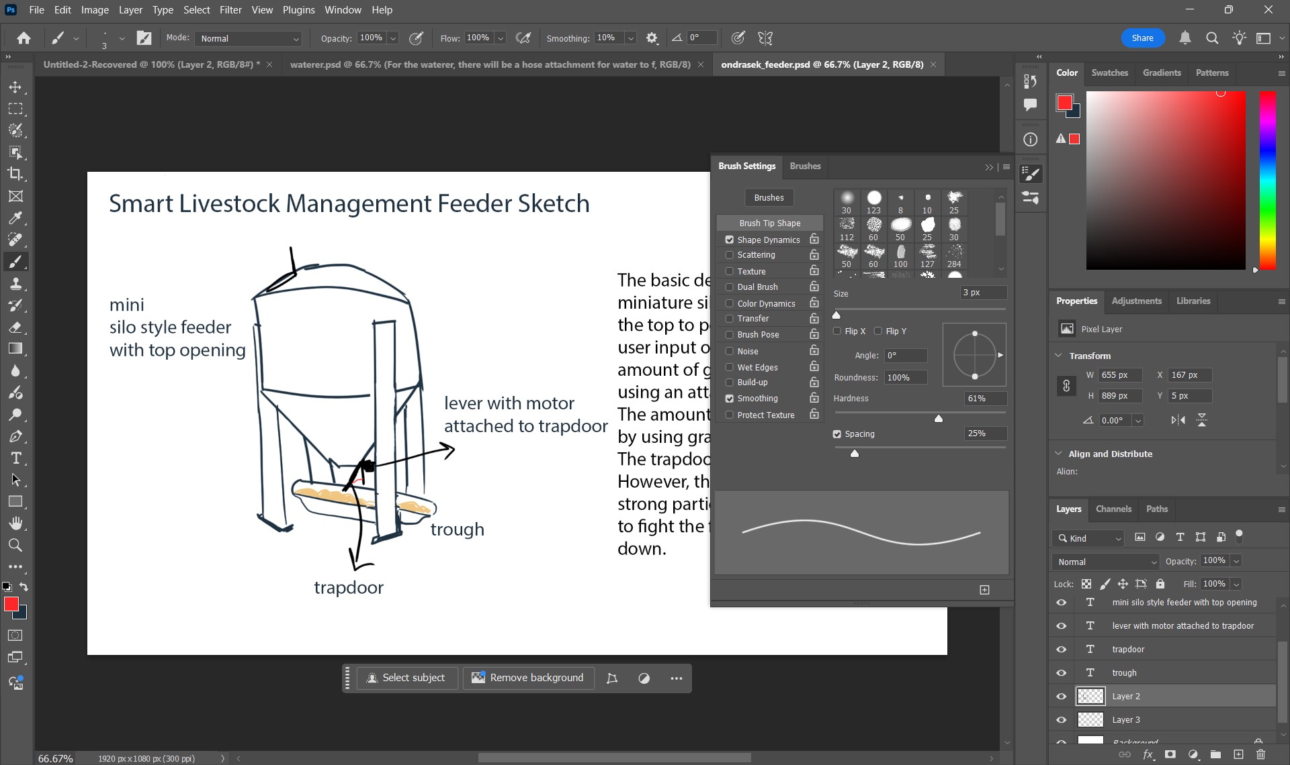Image resolution: width=1290 pixels, height=765 pixels.
Task: Open the Brushes tab beside Brush Settings
Action: pyautogui.click(x=805, y=166)
